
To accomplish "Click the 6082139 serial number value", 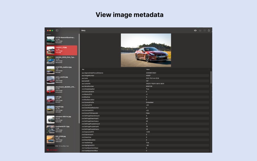I will (x=149, y=86).
